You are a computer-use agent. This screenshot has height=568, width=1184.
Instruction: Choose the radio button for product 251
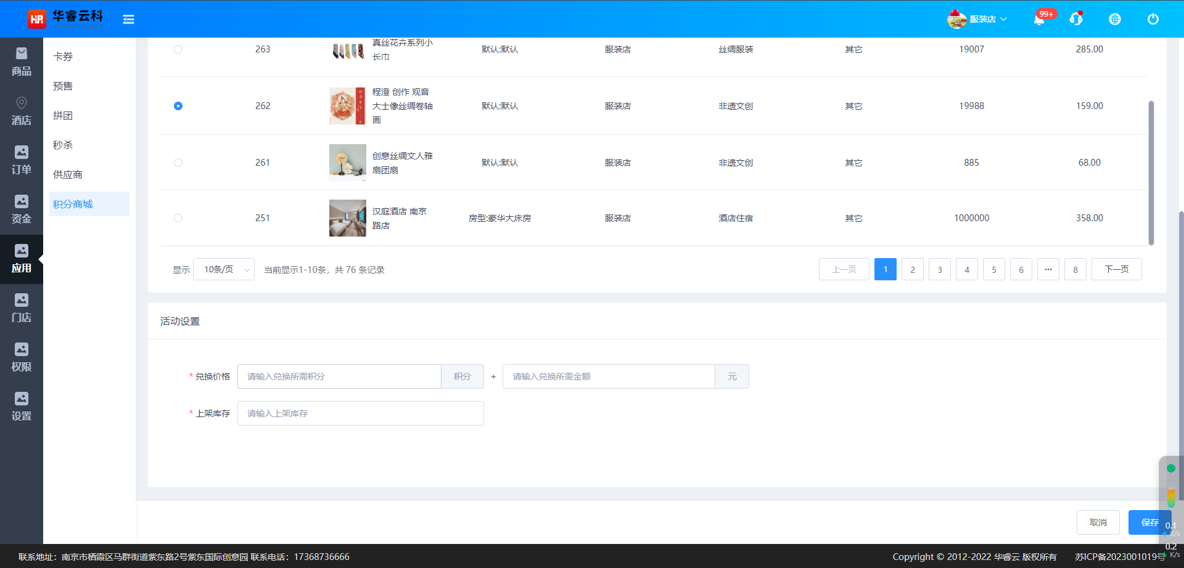coord(178,218)
